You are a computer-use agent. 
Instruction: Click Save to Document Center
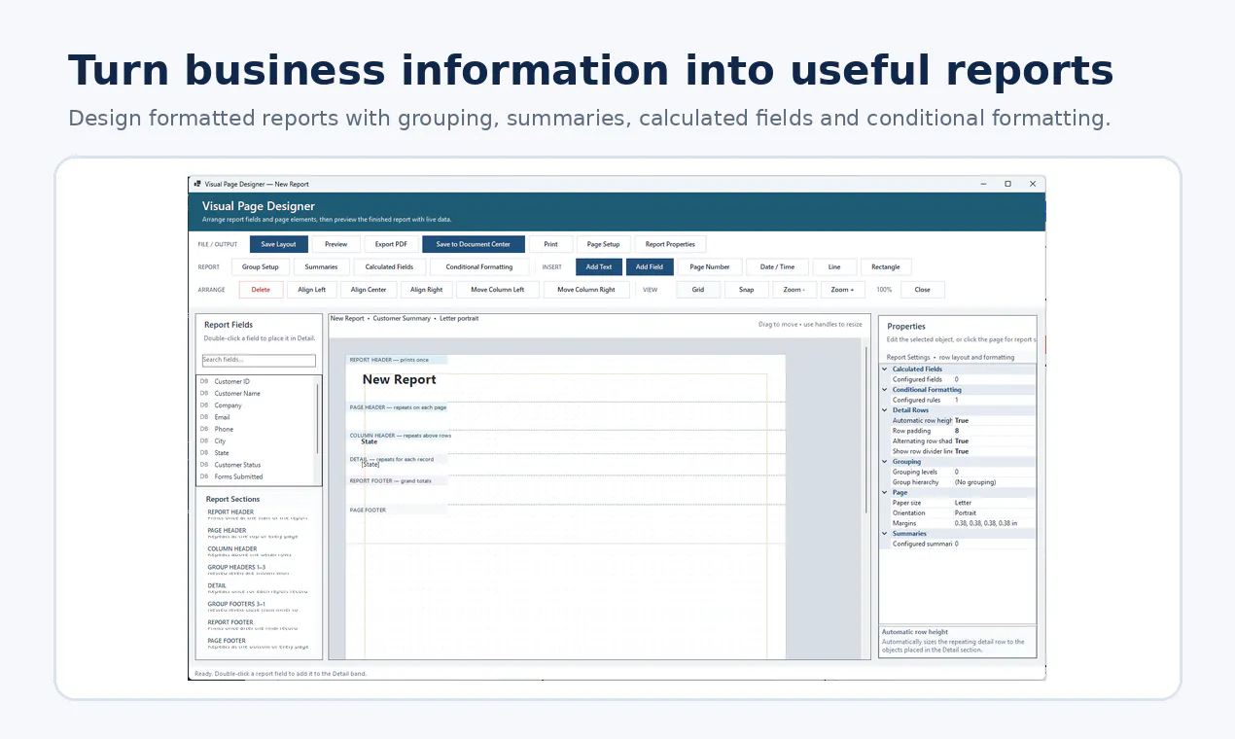point(474,244)
